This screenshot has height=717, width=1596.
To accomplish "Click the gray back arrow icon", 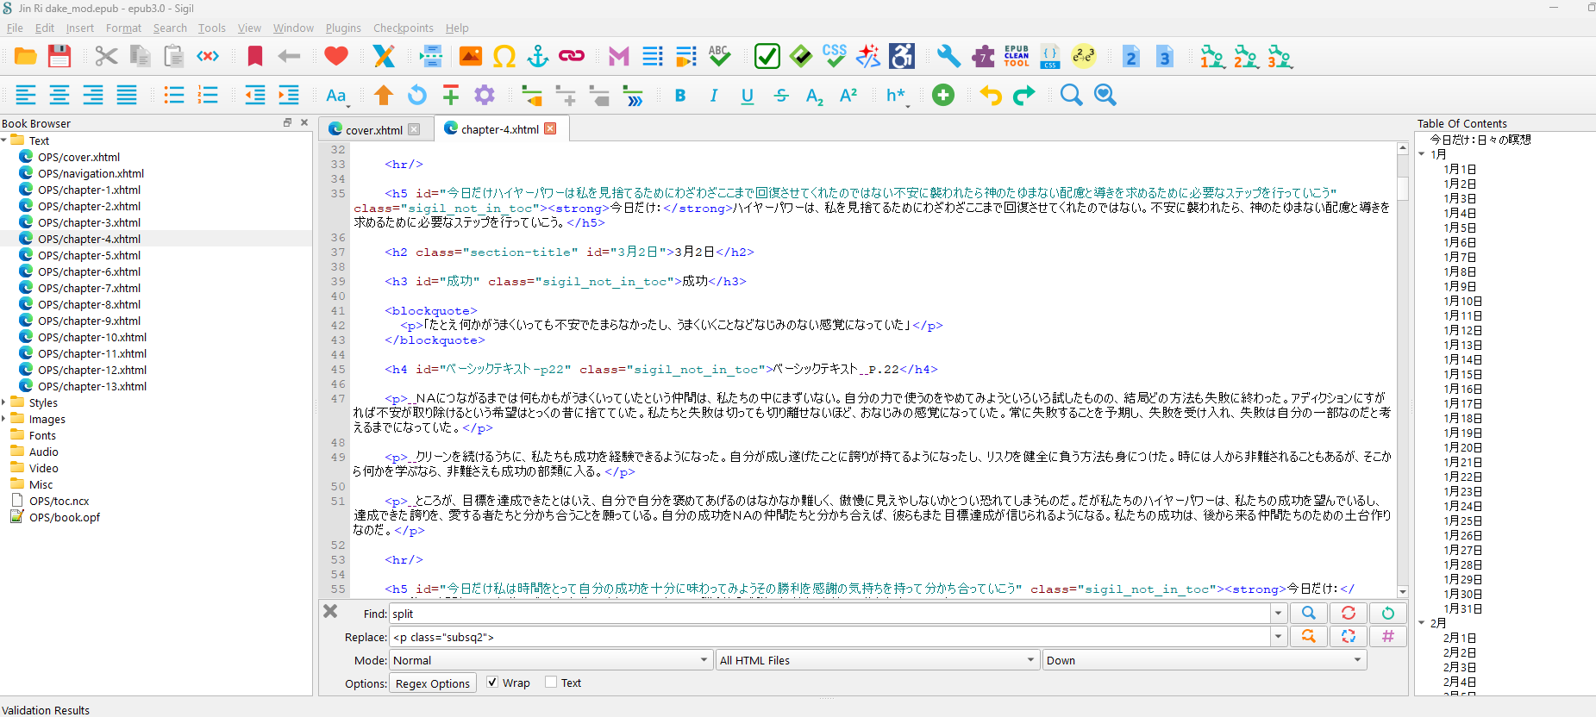I will click(x=289, y=57).
